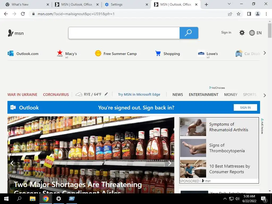Switch to the second MSN Outlook tab
Viewport: 272px width, 204px height.
pyautogui.click(x=176, y=5)
